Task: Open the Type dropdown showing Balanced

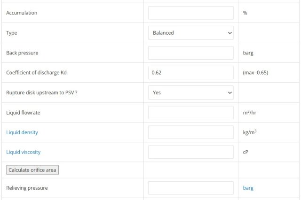Action: click(x=191, y=33)
